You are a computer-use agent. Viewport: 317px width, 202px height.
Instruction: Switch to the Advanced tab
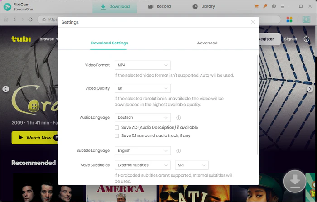pyautogui.click(x=207, y=43)
